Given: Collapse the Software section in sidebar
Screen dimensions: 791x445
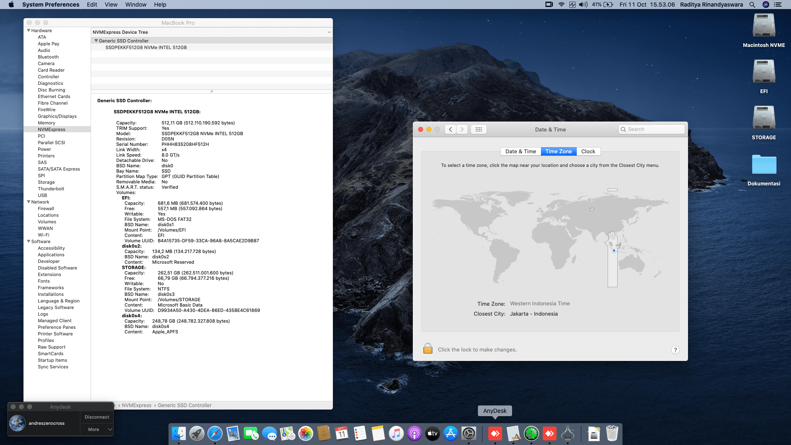Looking at the screenshot, I should pos(28,241).
